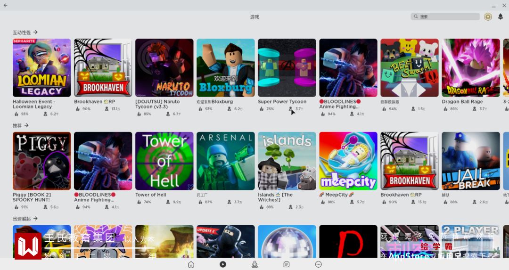Open the Chat icon in bottom bar
The image size is (509, 270).
287,264
